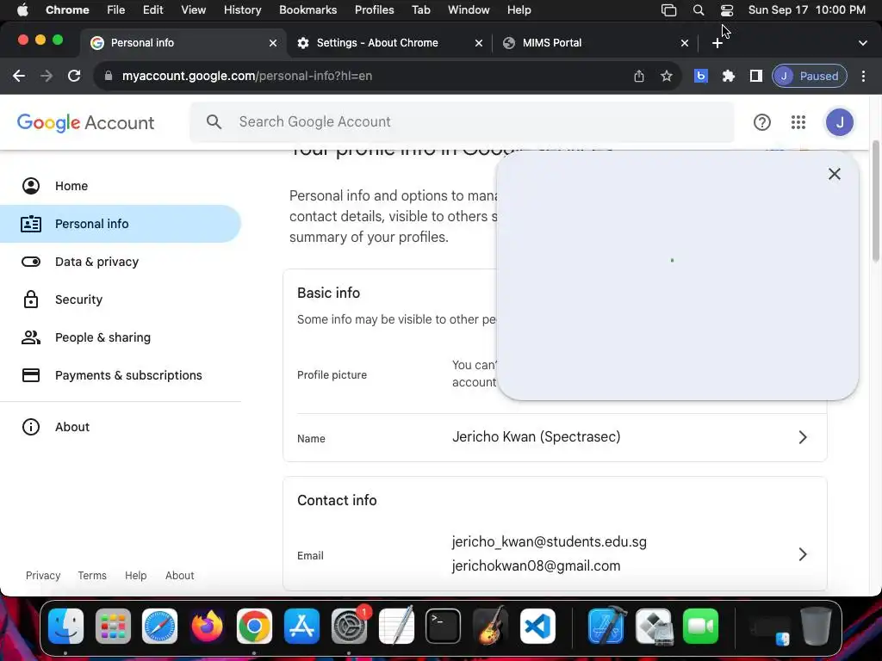Open System Settings from the Dock
882x661 pixels.
coord(349,627)
